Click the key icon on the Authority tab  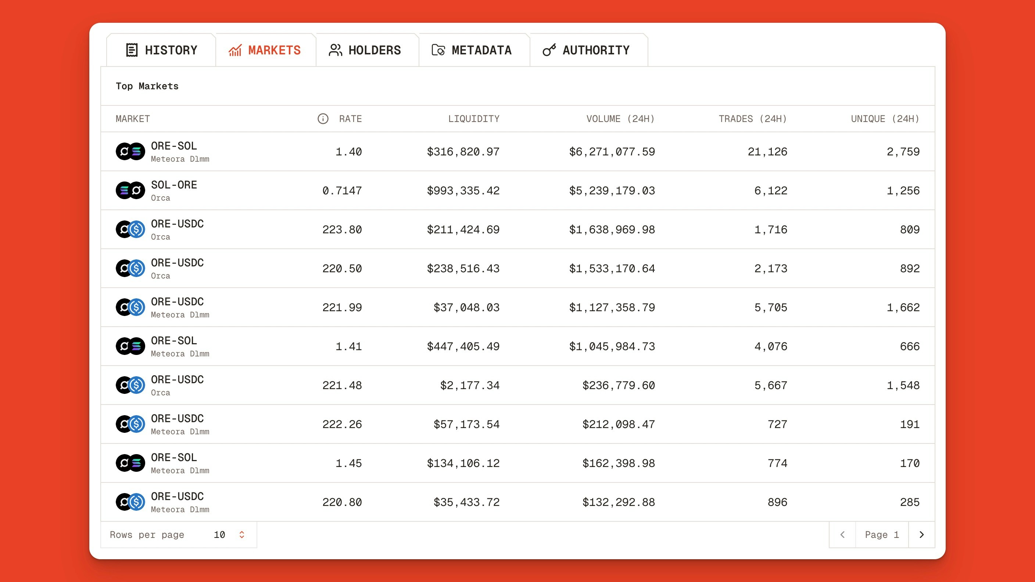coord(549,50)
